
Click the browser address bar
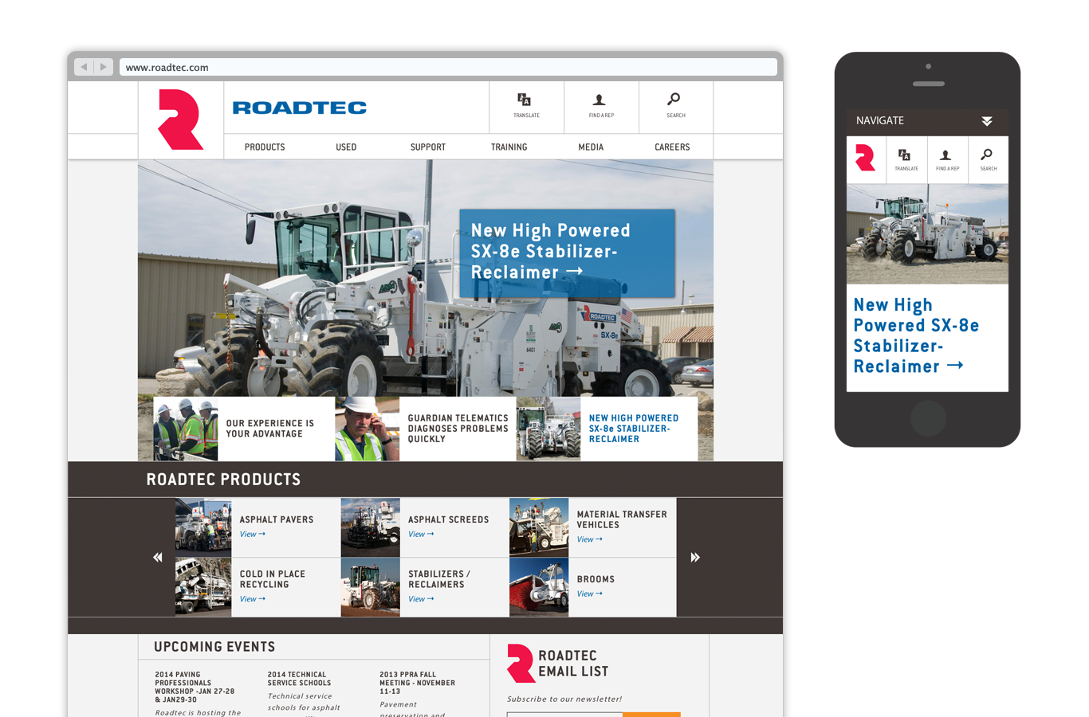pos(446,68)
